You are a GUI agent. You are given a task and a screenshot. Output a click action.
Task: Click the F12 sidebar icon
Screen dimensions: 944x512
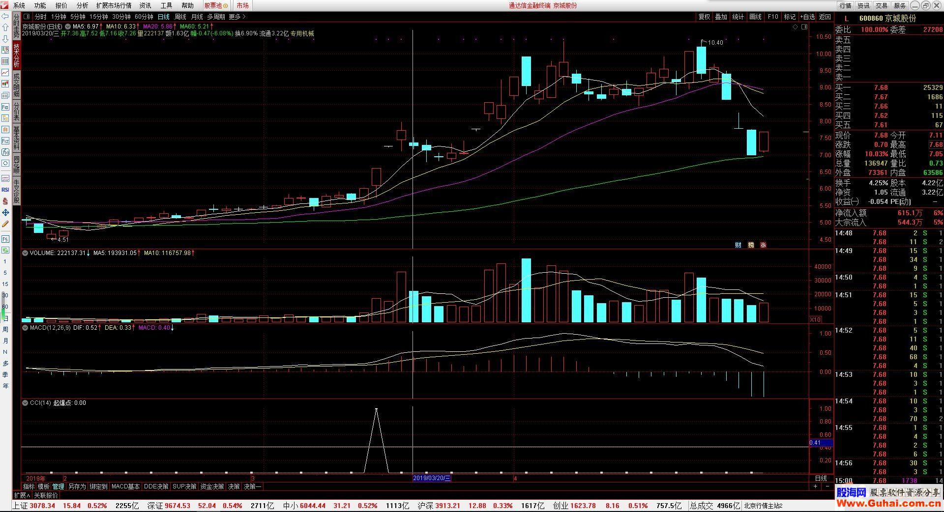5,141
